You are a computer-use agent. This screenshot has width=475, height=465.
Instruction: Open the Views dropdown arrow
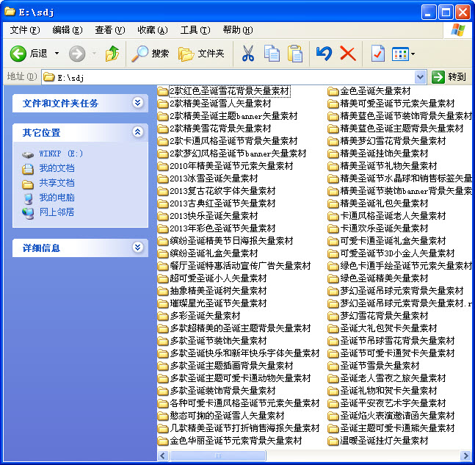pyautogui.click(x=413, y=54)
